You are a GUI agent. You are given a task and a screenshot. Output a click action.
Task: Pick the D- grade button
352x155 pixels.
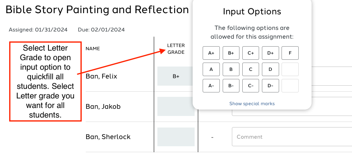pos(270,86)
